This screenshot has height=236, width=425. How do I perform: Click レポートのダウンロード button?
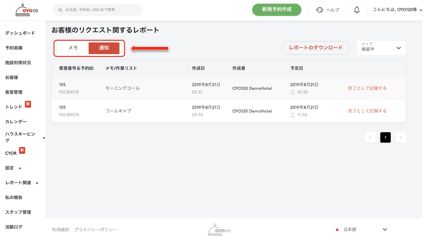(x=316, y=48)
